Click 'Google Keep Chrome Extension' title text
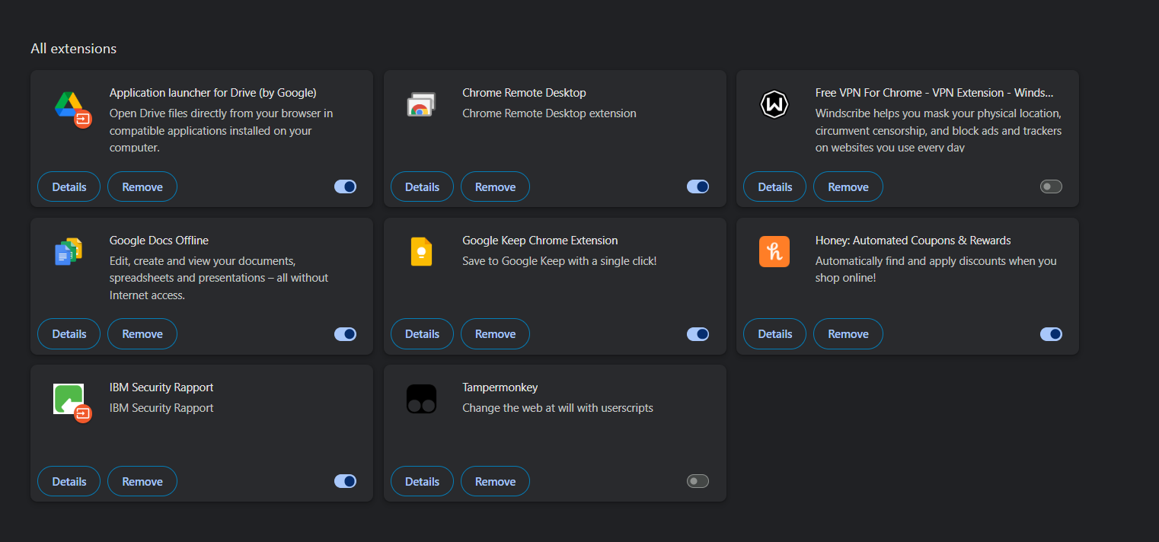 (540, 241)
